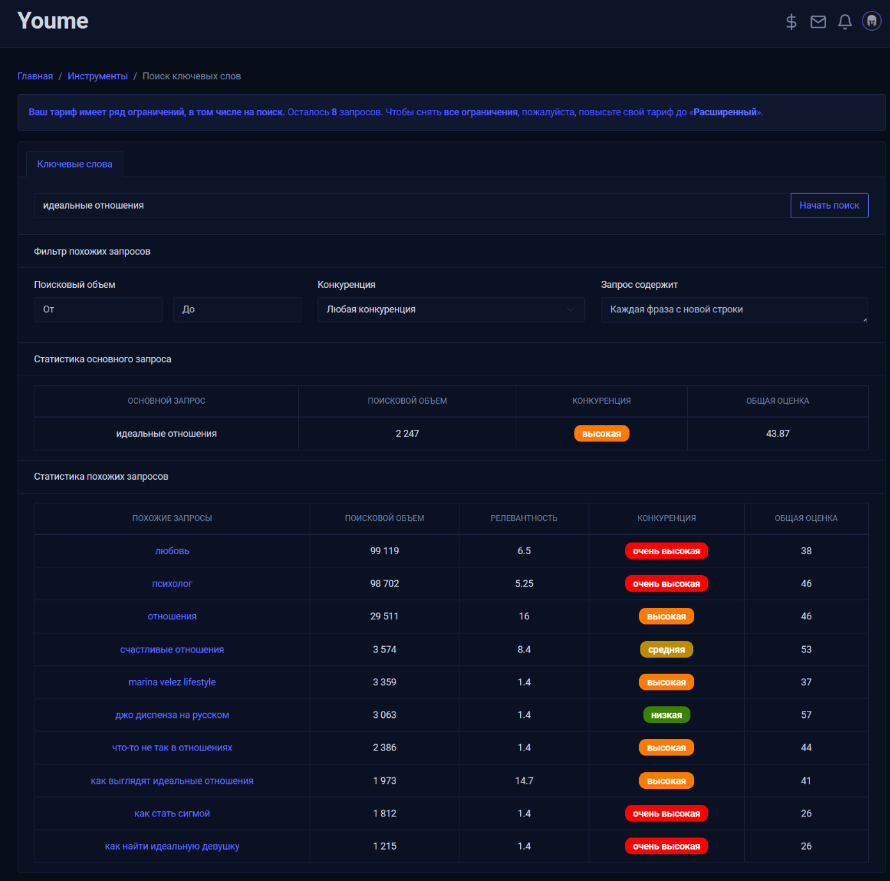Open the user avatar menu
Screen dimensions: 890x881
[x=871, y=21]
